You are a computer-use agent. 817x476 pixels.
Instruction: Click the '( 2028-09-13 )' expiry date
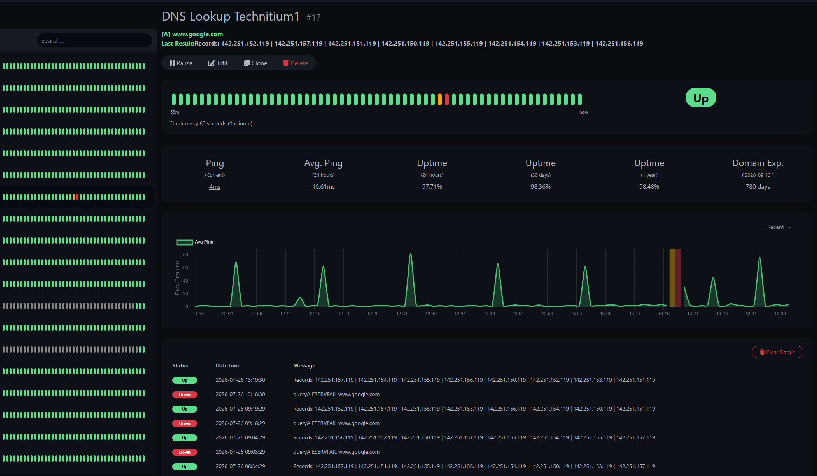(x=758, y=175)
